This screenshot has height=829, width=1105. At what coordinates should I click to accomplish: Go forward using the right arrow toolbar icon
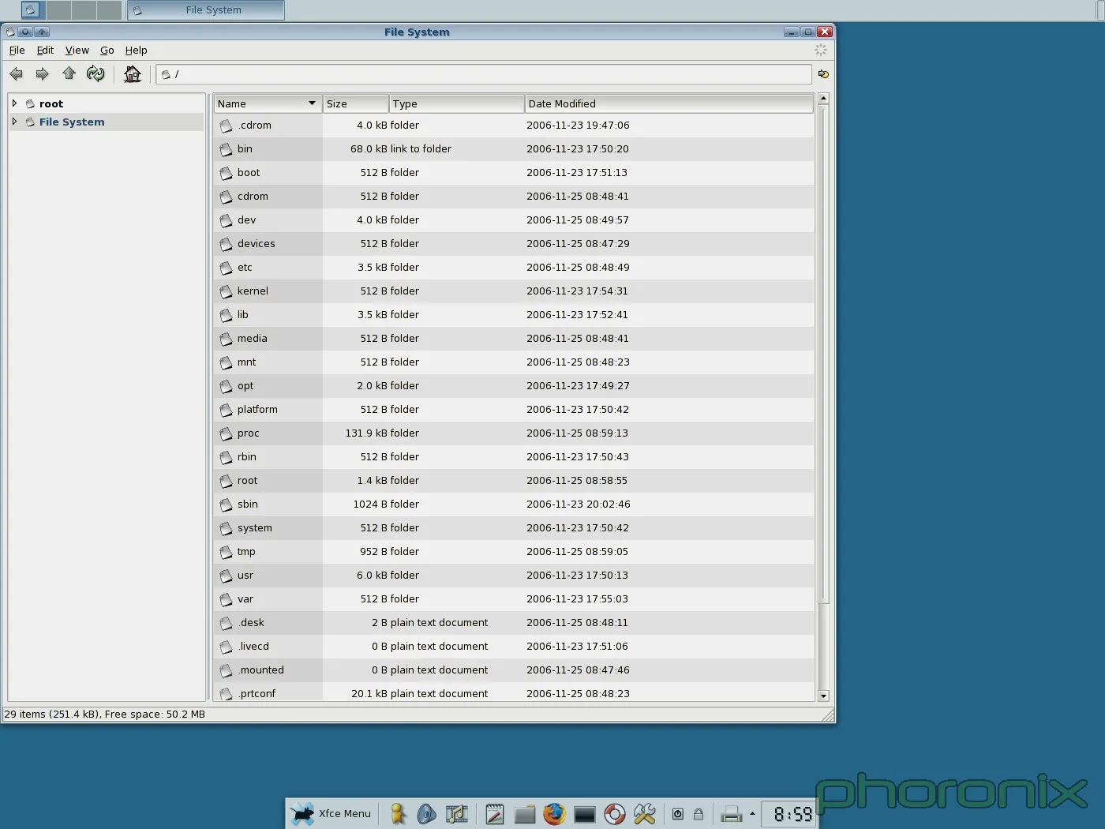tap(43, 74)
